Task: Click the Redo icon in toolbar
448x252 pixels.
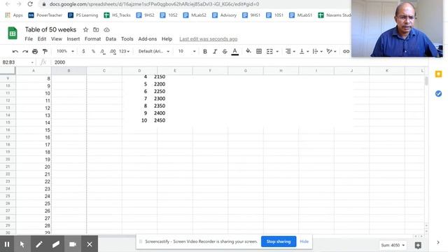Action: click(x=25, y=51)
